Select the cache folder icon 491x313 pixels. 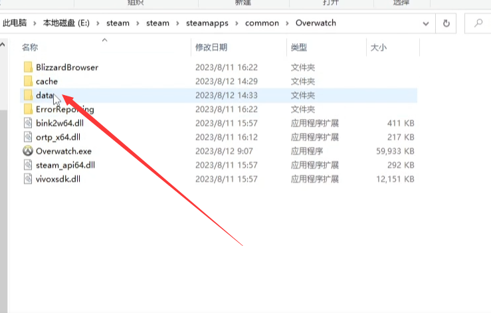tap(28, 81)
